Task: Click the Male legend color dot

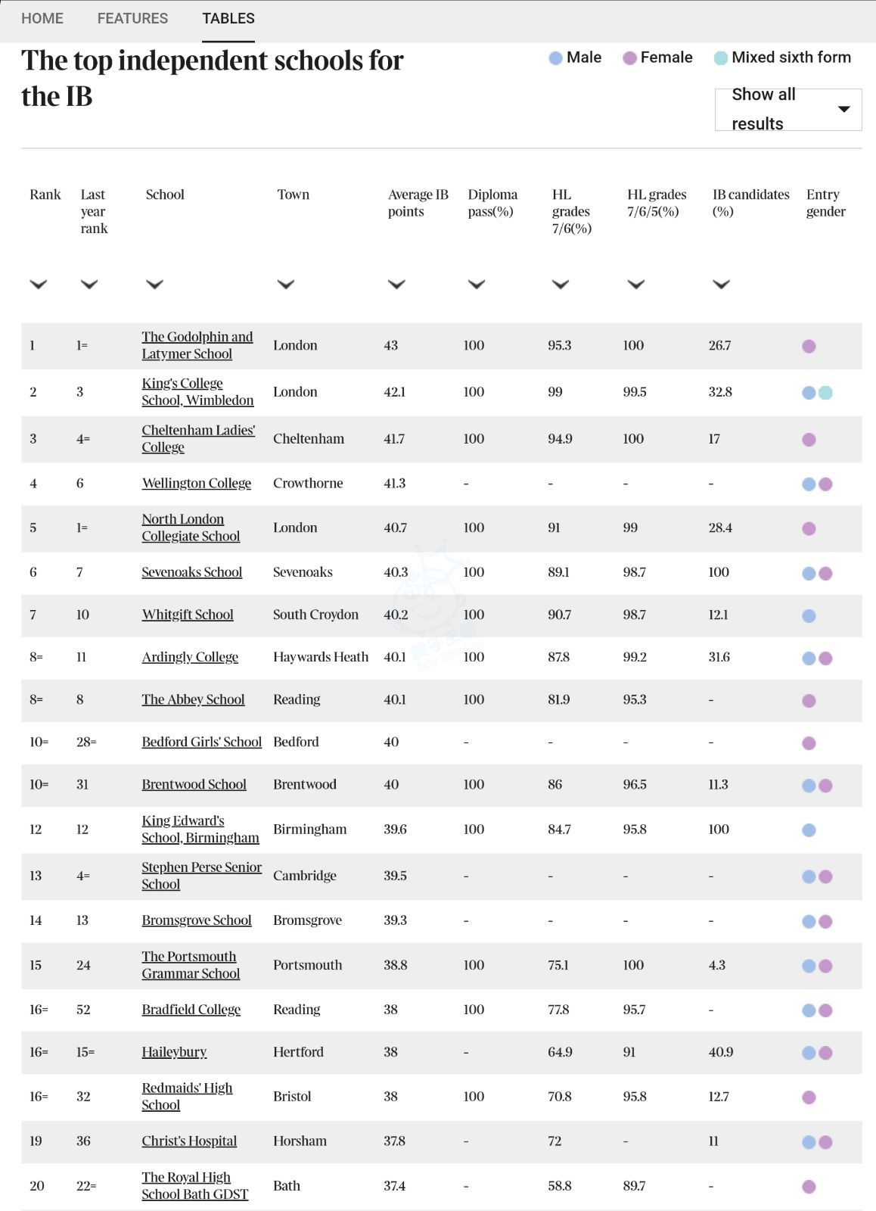Action: click(555, 58)
